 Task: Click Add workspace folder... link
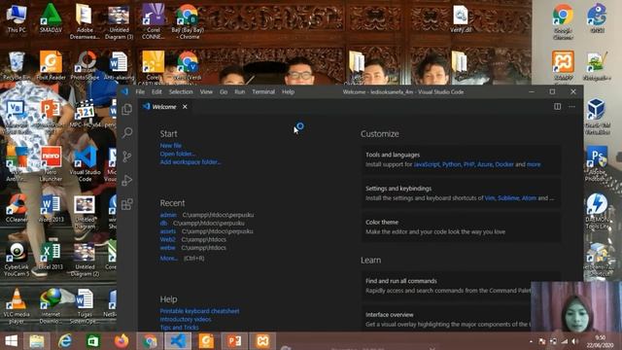tap(190, 162)
